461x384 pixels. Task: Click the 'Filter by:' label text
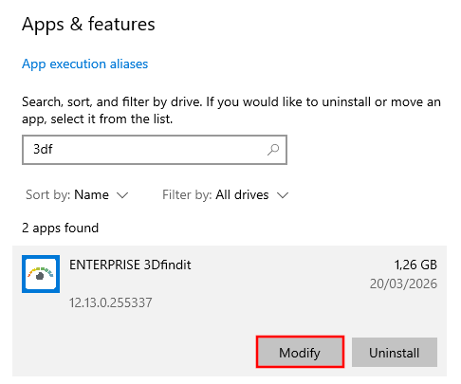(x=187, y=195)
